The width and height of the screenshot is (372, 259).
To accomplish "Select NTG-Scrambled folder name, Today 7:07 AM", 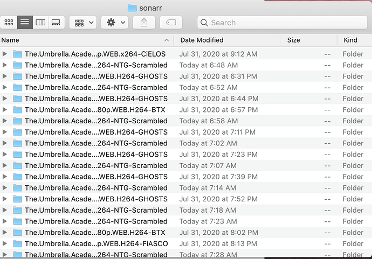I will (96, 165).
